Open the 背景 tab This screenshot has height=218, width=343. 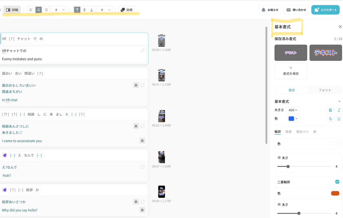pos(288,132)
